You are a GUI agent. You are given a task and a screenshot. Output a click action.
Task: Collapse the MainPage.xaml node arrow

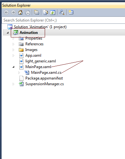(x=13, y=67)
